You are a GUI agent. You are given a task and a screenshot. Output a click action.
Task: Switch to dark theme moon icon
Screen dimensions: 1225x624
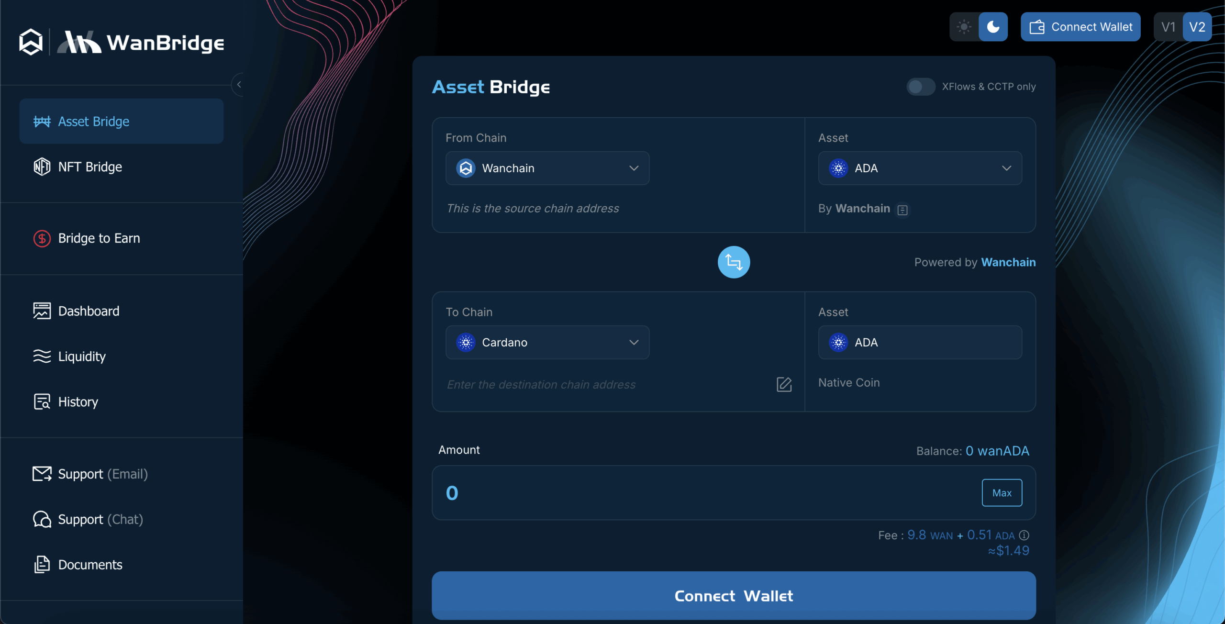coord(993,27)
